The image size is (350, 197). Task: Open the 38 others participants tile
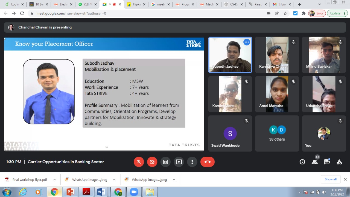277,133
